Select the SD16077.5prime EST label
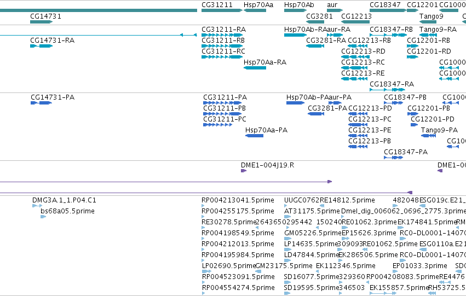This screenshot has height=296, width=466. tap(312, 277)
